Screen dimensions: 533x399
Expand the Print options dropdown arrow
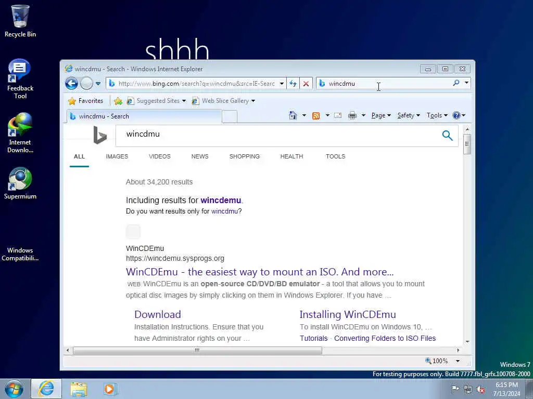[363, 115]
